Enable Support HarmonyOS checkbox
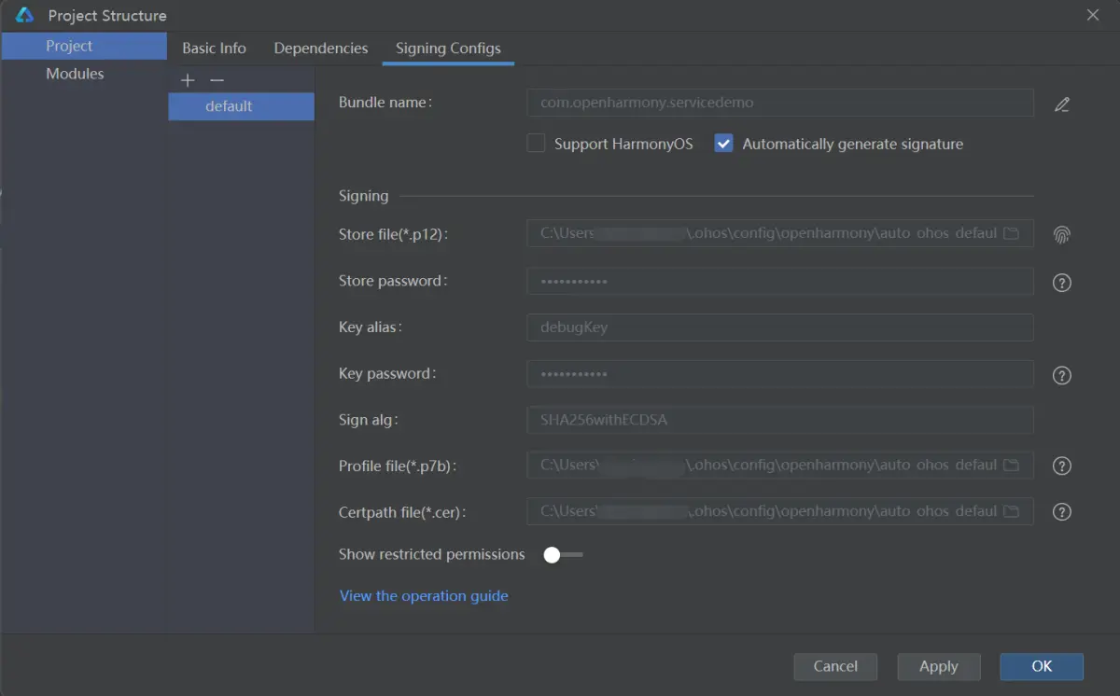 tap(536, 144)
